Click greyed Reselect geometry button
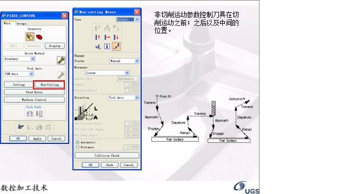This screenshot has height=194, width=346. pos(34,46)
